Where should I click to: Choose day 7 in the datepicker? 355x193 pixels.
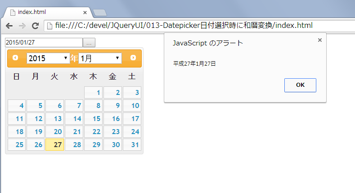(74, 105)
